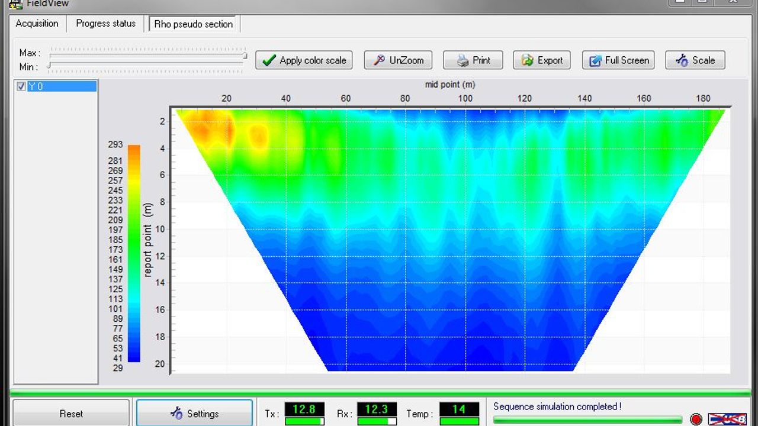Select the Y 0 list entry label
The image size is (758, 426).
pyautogui.click(x=37, y=86)
